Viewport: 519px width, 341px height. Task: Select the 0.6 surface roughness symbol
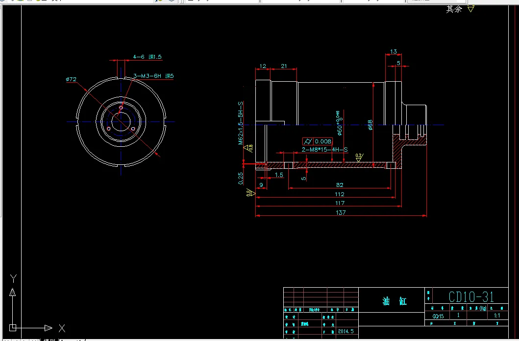tap(248, 148)
